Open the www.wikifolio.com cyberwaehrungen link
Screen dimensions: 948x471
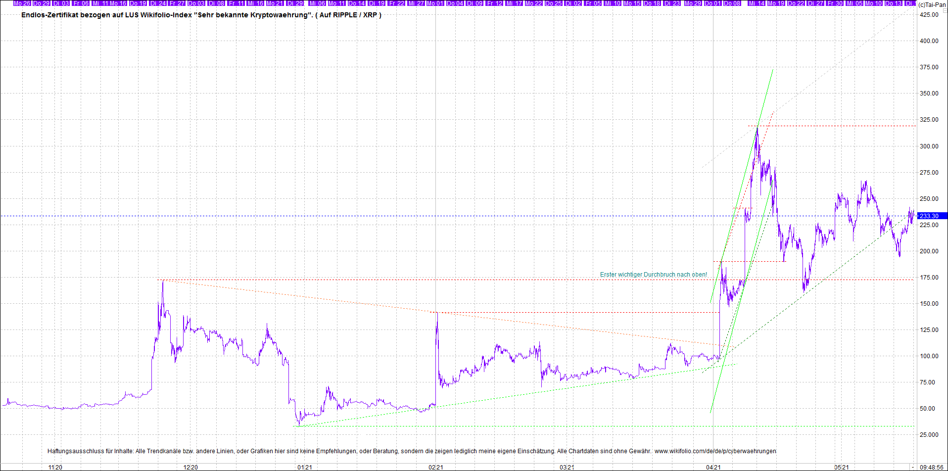pos(715,451)
